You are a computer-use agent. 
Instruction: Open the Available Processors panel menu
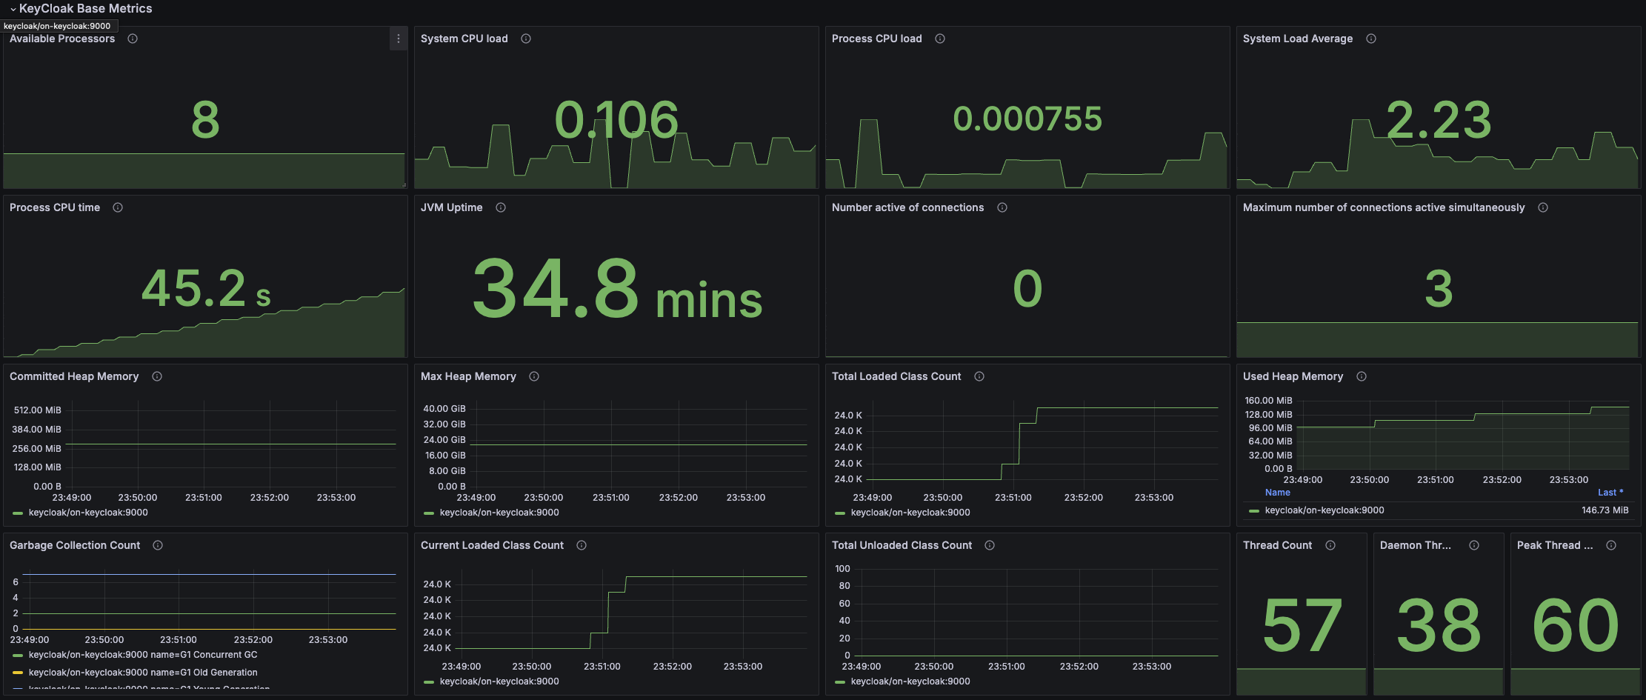point(398,39)
